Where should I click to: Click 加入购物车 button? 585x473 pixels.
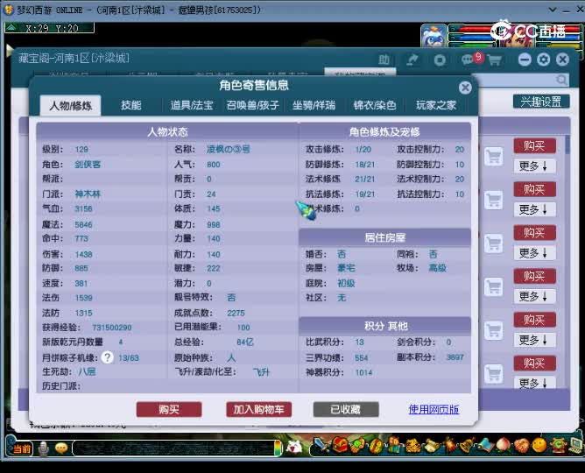[x=259, y=410]
